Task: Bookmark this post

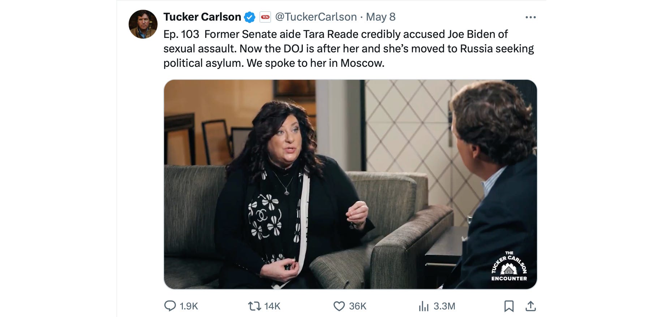Action: point(509,306)
